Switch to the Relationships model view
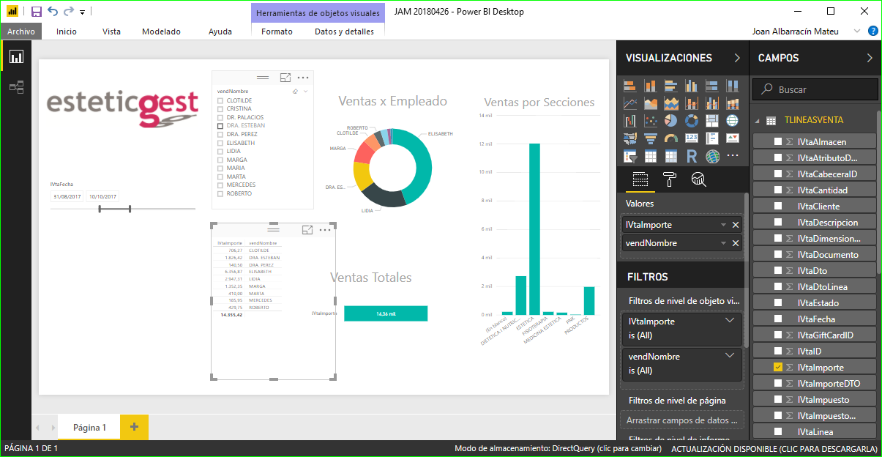The height and width of the screenshot is (457, 882). [16, 88]
